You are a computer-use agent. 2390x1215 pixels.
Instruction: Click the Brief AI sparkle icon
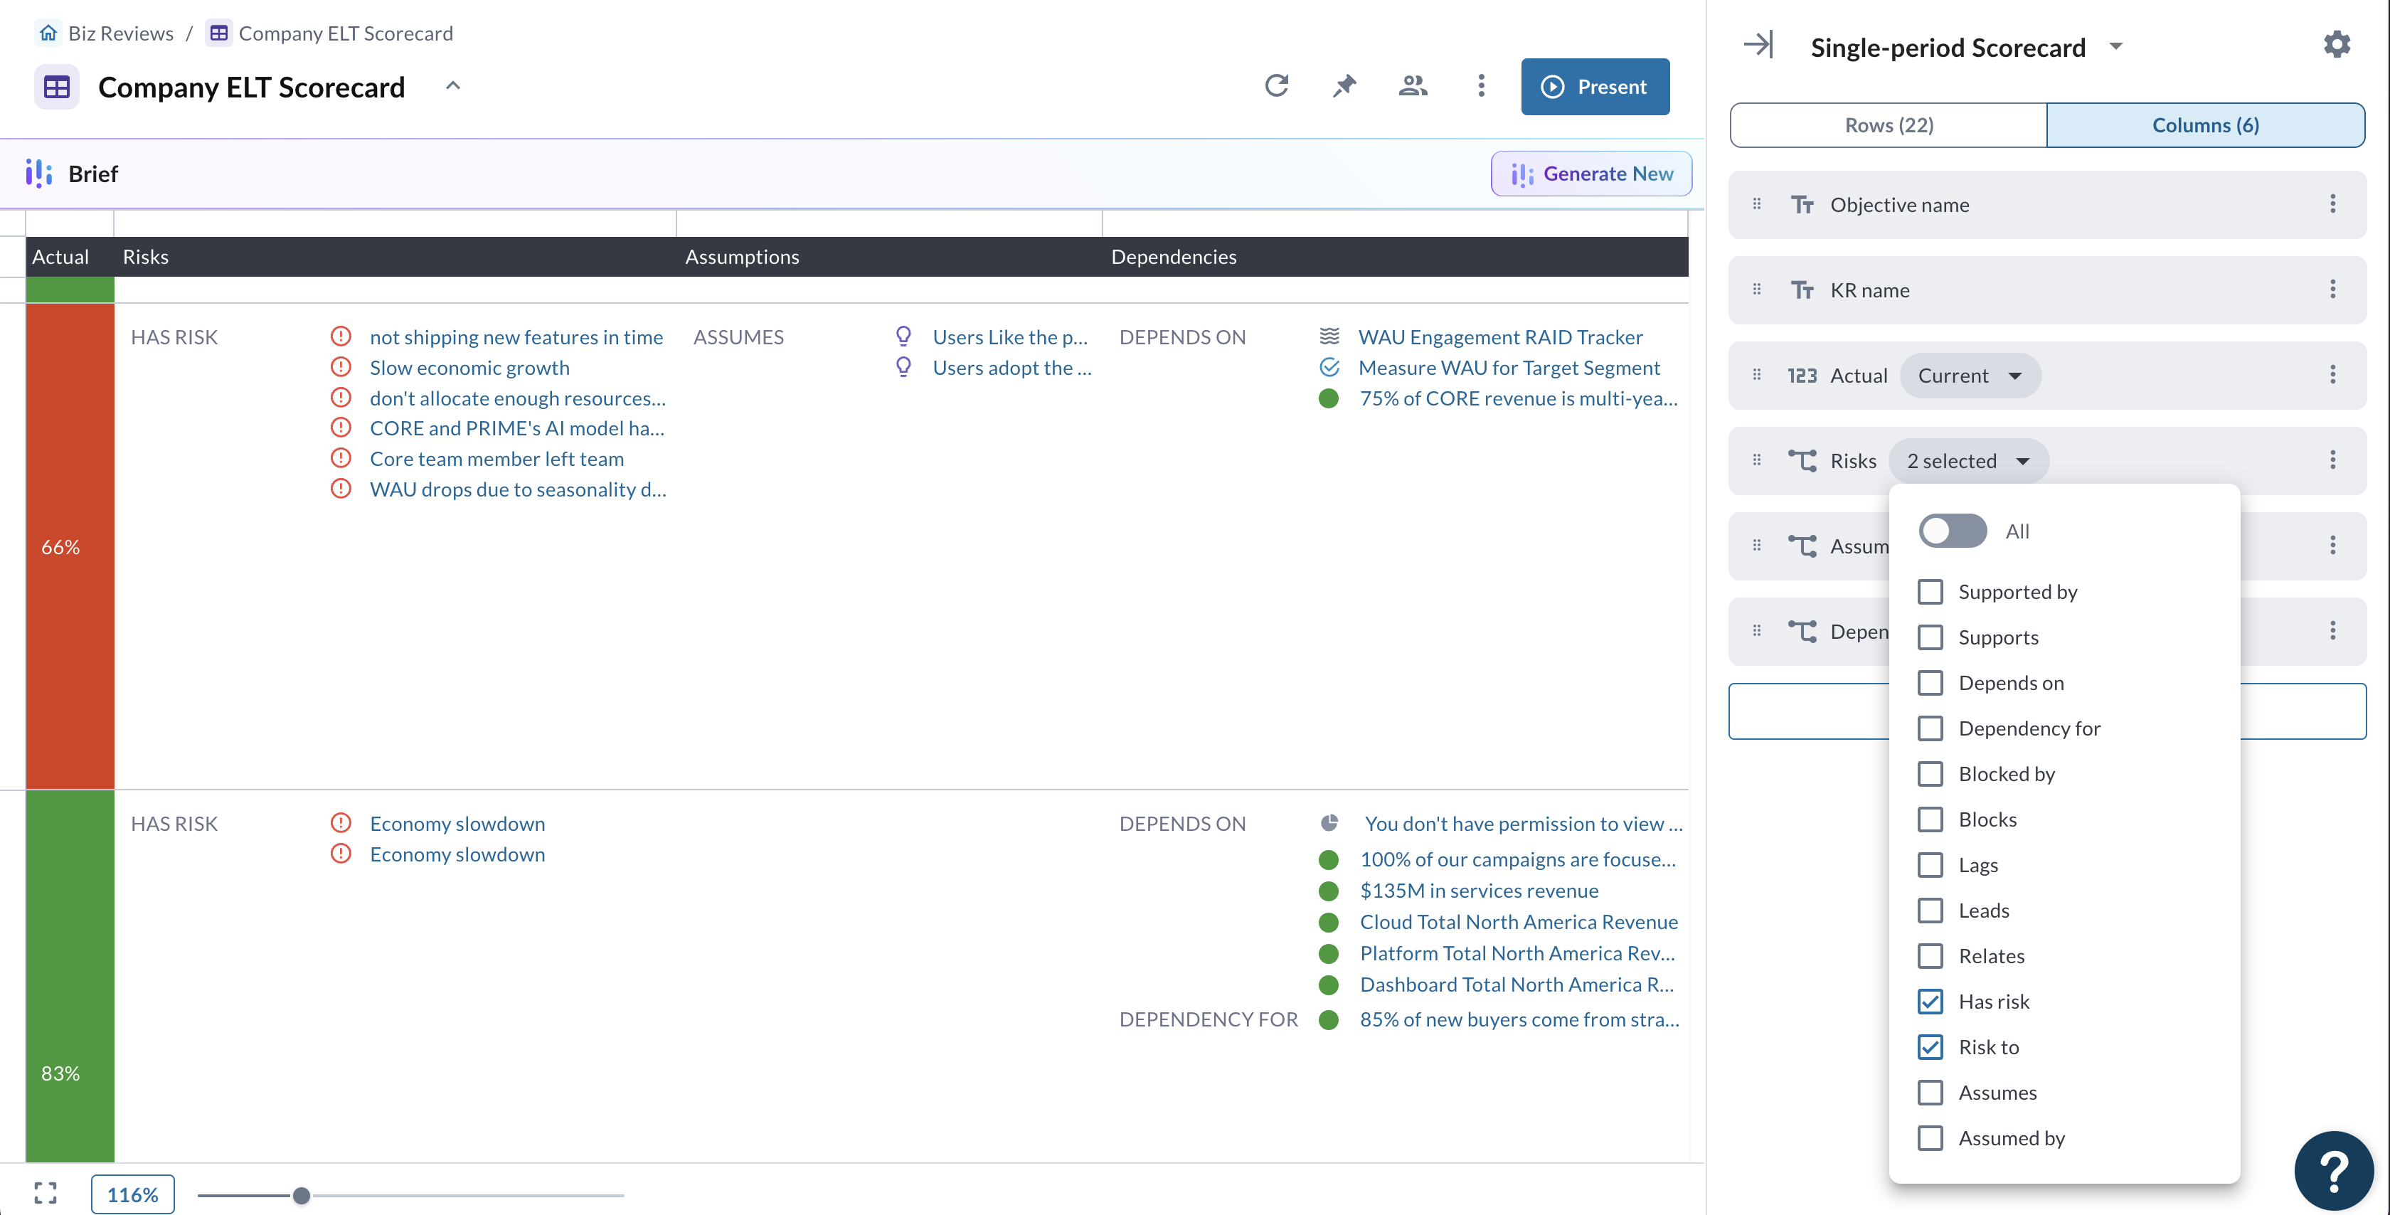point(38,174)
